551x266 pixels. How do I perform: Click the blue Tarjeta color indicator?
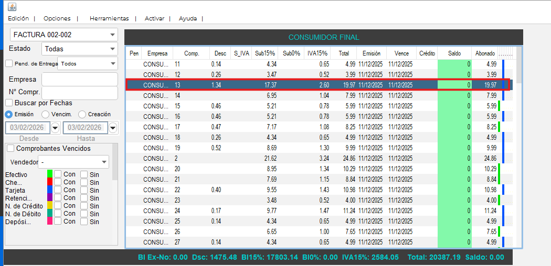point(50,190)
